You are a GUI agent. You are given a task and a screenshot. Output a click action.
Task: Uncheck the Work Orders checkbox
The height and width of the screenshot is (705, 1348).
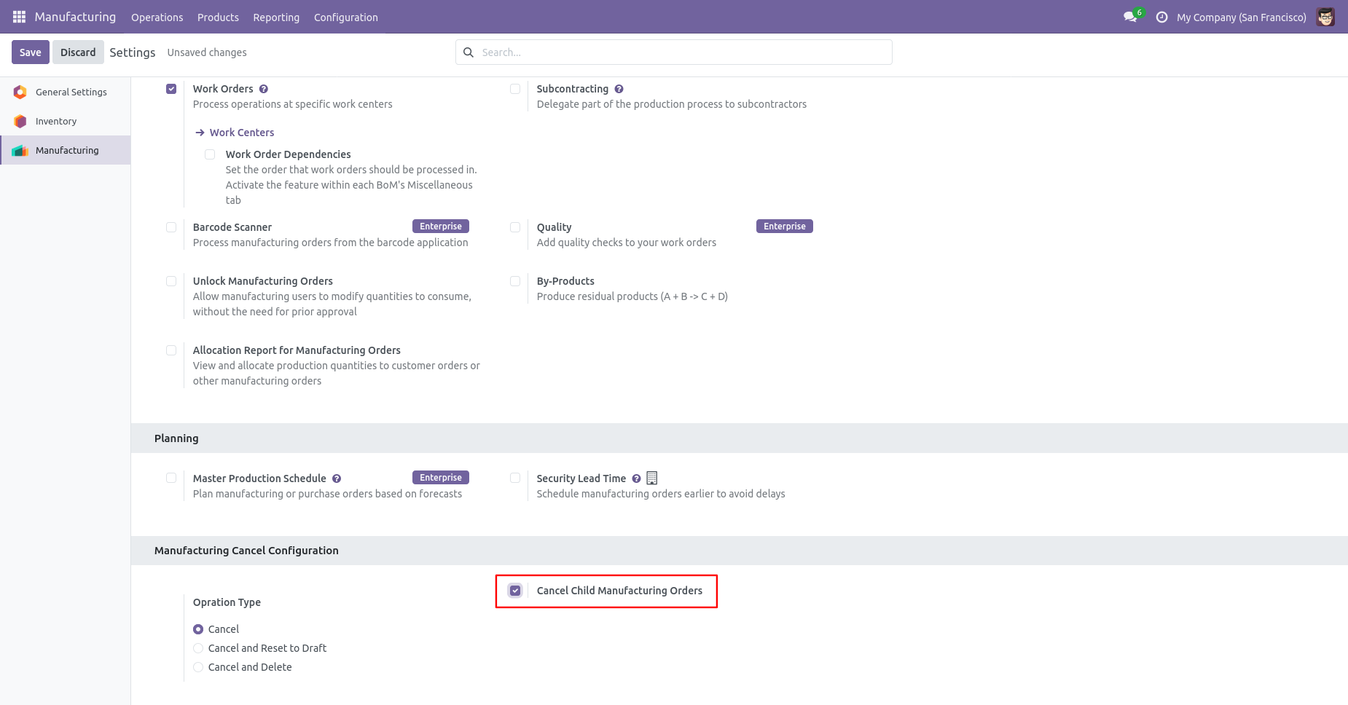click(171, 89)
